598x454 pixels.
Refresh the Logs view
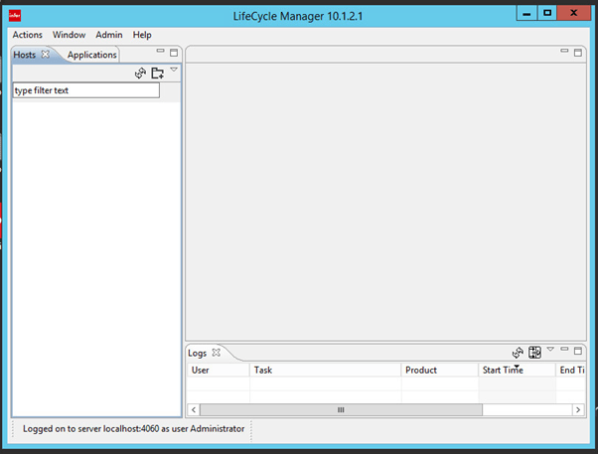coord(518,352)
